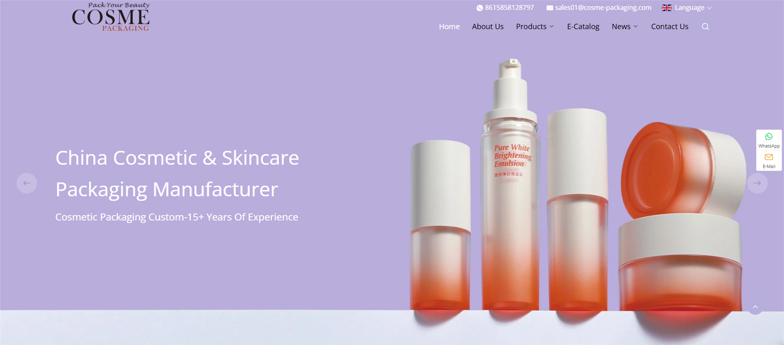
Task: Advance to next slide arrow
Action: tap(757, 183)
